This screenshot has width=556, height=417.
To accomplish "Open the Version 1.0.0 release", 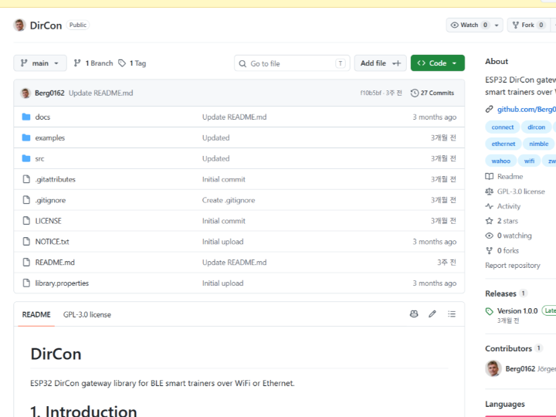I will point(517,311).
